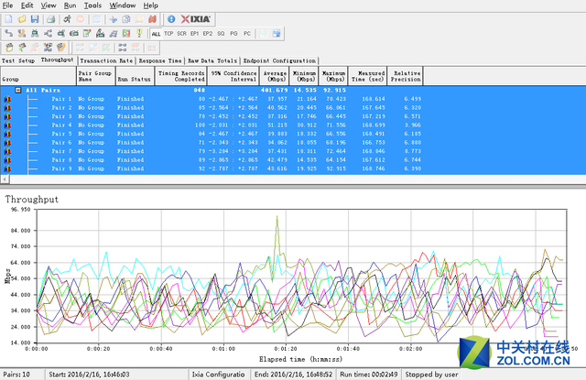
Task: Click the Print toolbar icon
Action: click(51, 19)
